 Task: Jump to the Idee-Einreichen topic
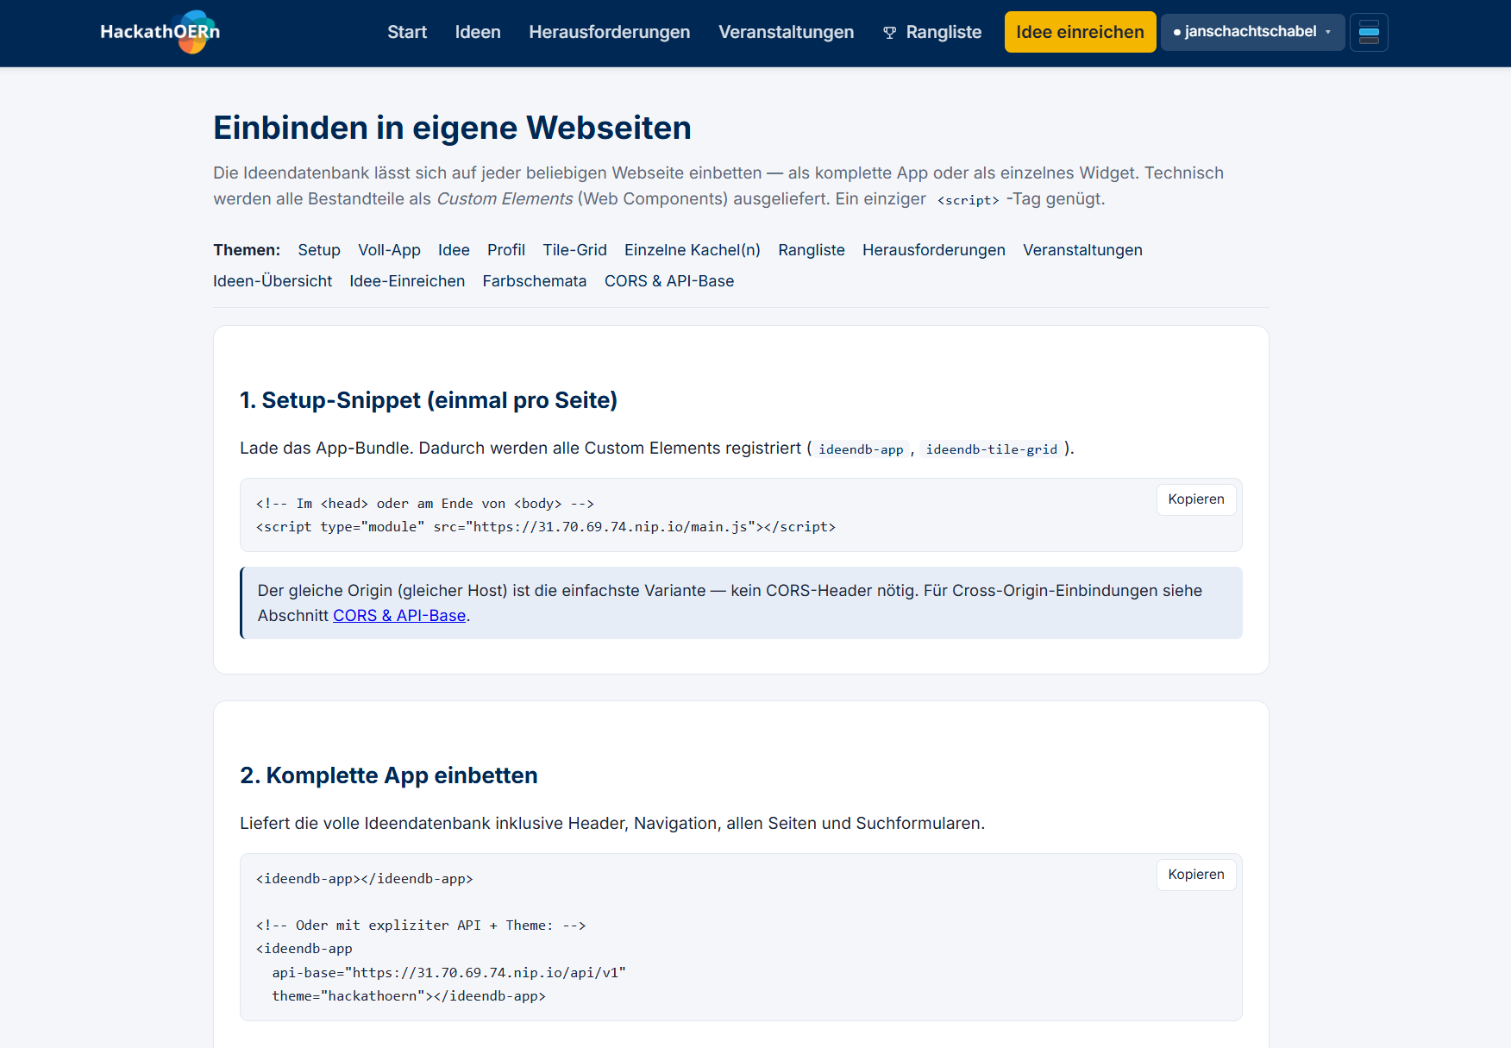pos(407,281)
